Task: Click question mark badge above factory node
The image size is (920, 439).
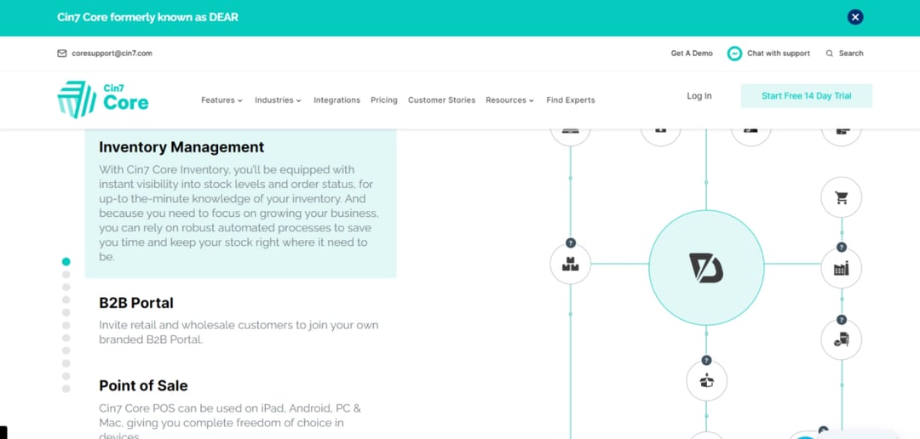Action: pos(842,248)
